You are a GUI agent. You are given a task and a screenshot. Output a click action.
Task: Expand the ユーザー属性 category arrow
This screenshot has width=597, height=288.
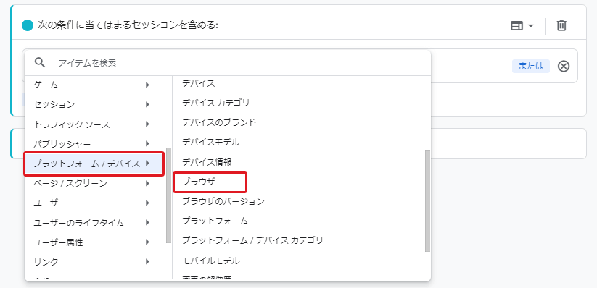click(x=147, y=242)
